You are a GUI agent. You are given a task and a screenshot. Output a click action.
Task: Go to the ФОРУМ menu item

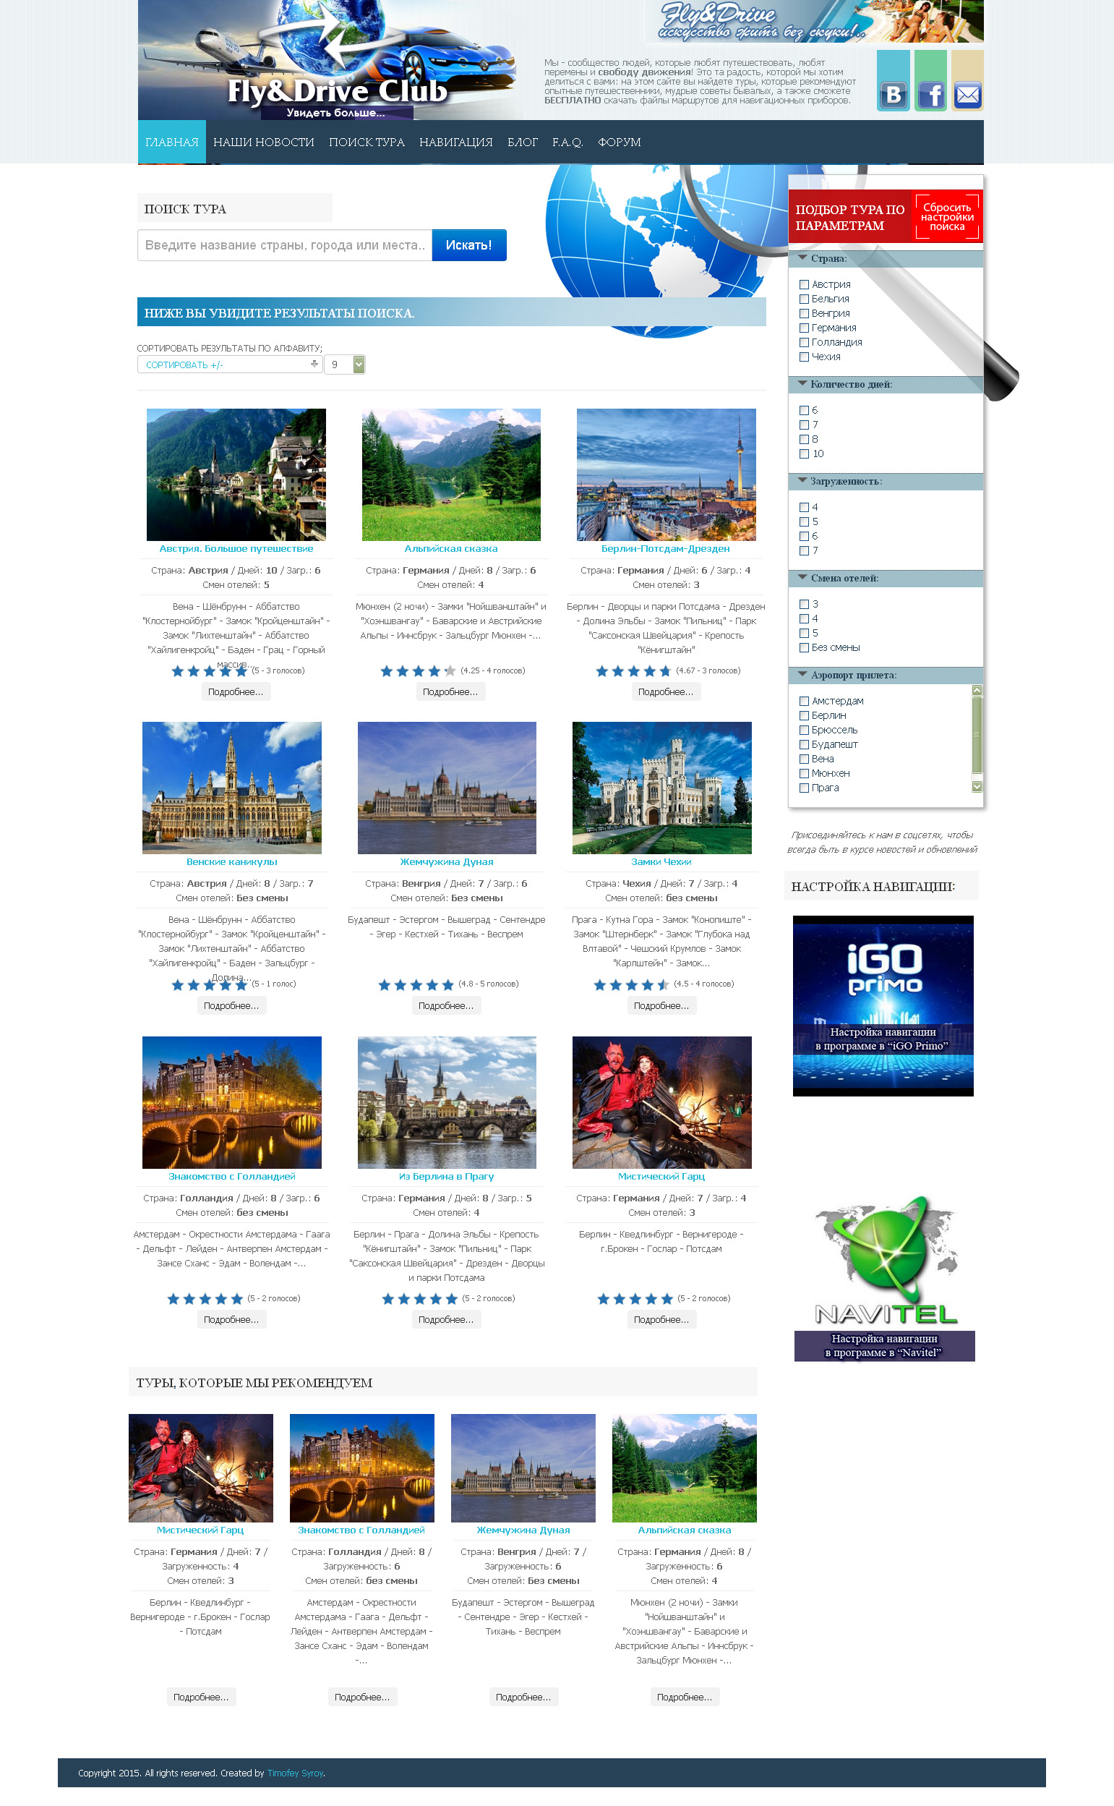click(619, 142)
